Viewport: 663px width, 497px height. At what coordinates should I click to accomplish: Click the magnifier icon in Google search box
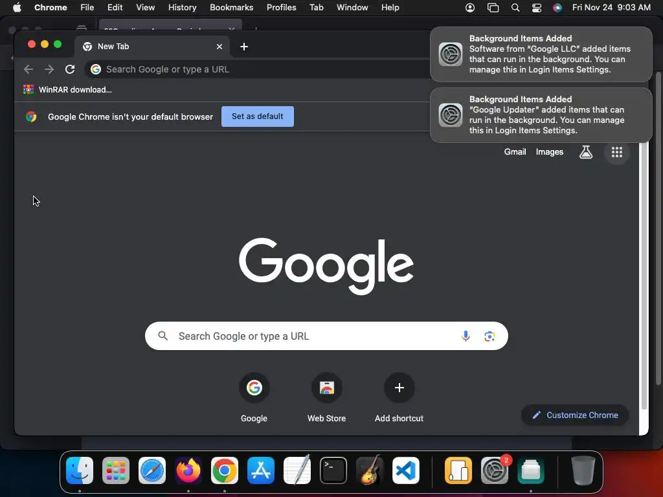click(163, 336)
